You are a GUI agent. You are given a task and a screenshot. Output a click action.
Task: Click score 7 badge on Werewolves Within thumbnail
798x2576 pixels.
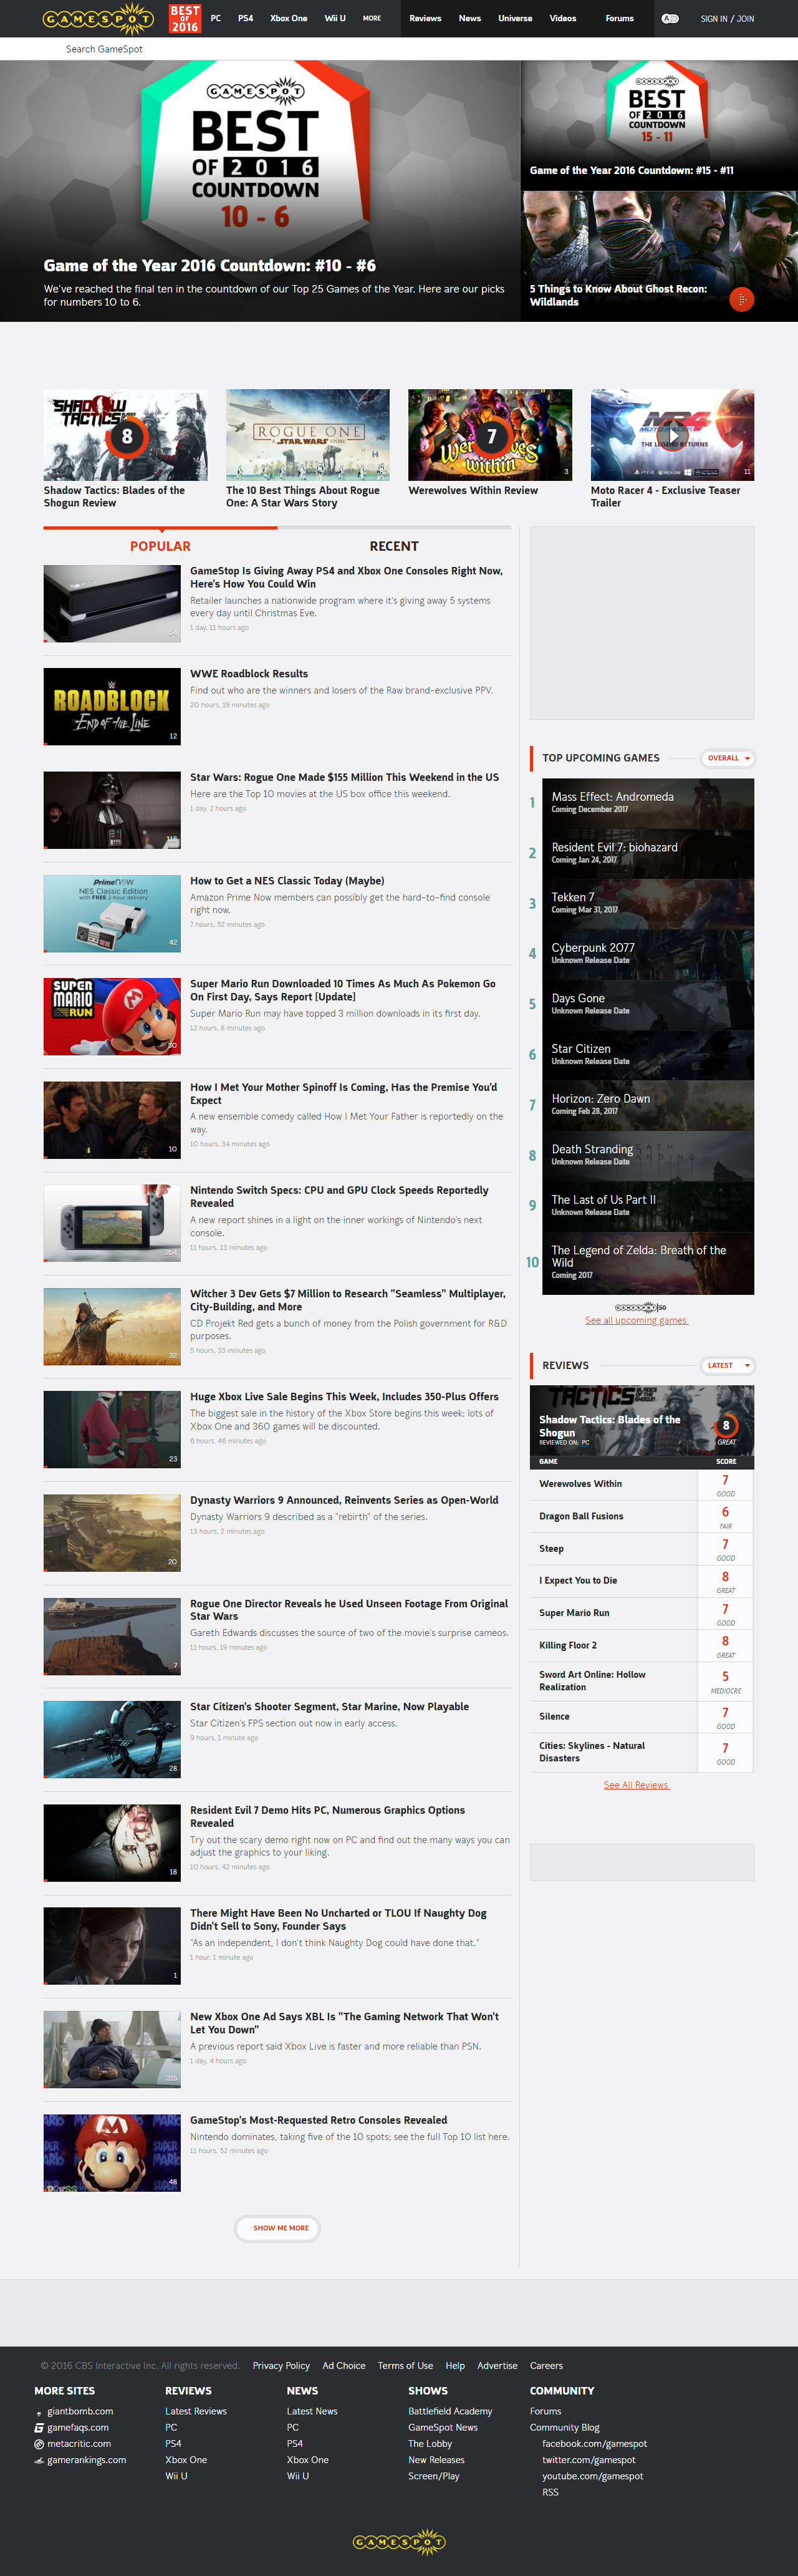tap(491, 436)
